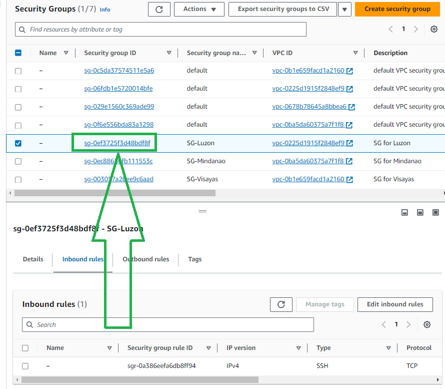Go to previous page of inbound rules

tap(383, 324)
